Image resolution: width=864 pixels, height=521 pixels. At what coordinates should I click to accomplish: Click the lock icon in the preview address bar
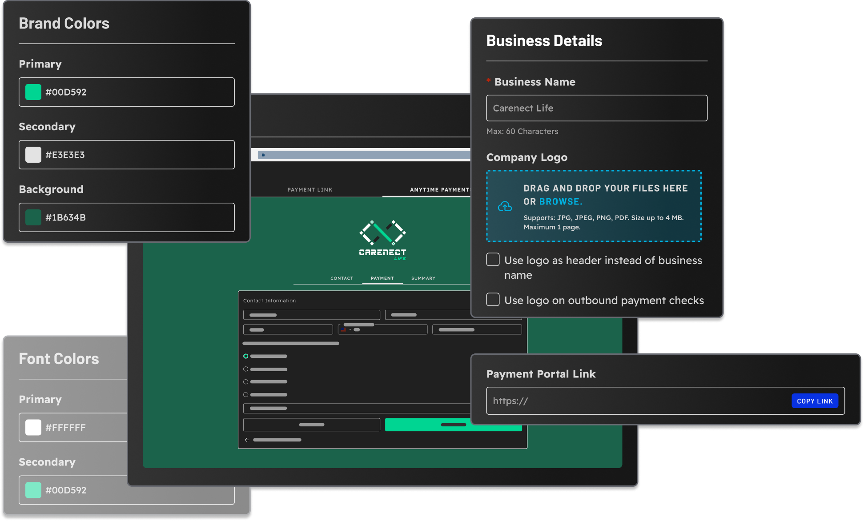pyautogui.click(x=263, y=155)
